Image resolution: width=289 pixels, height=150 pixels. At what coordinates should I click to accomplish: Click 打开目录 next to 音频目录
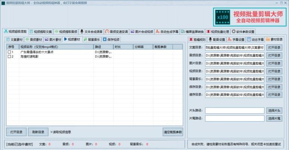pyautogui.click(x=274, y=55)
